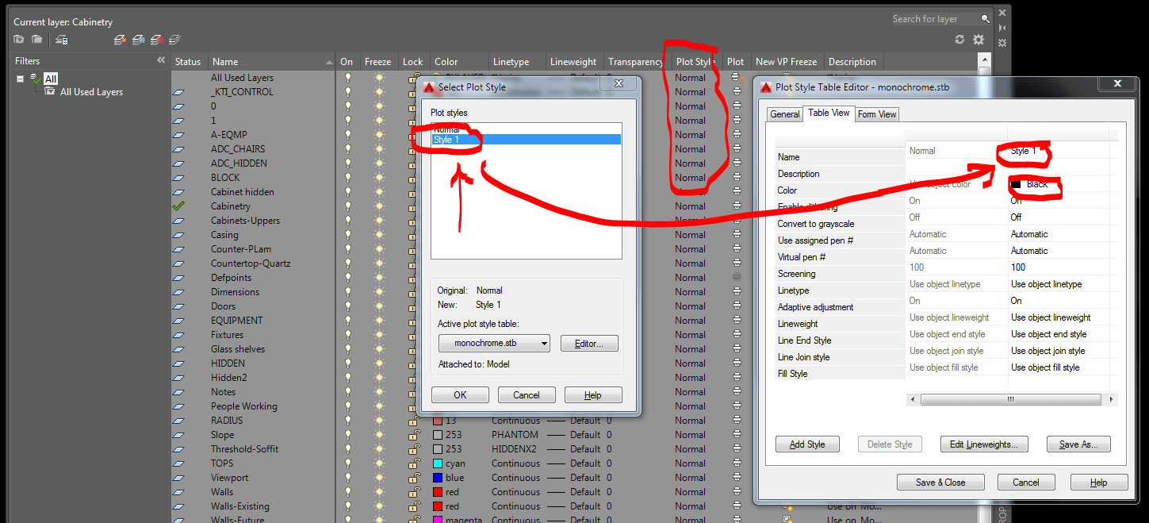Image resolution: width=1149 pixels, height=523 pixels.
Task: Click the Set Current layer icon
Action: coord(175,40)
